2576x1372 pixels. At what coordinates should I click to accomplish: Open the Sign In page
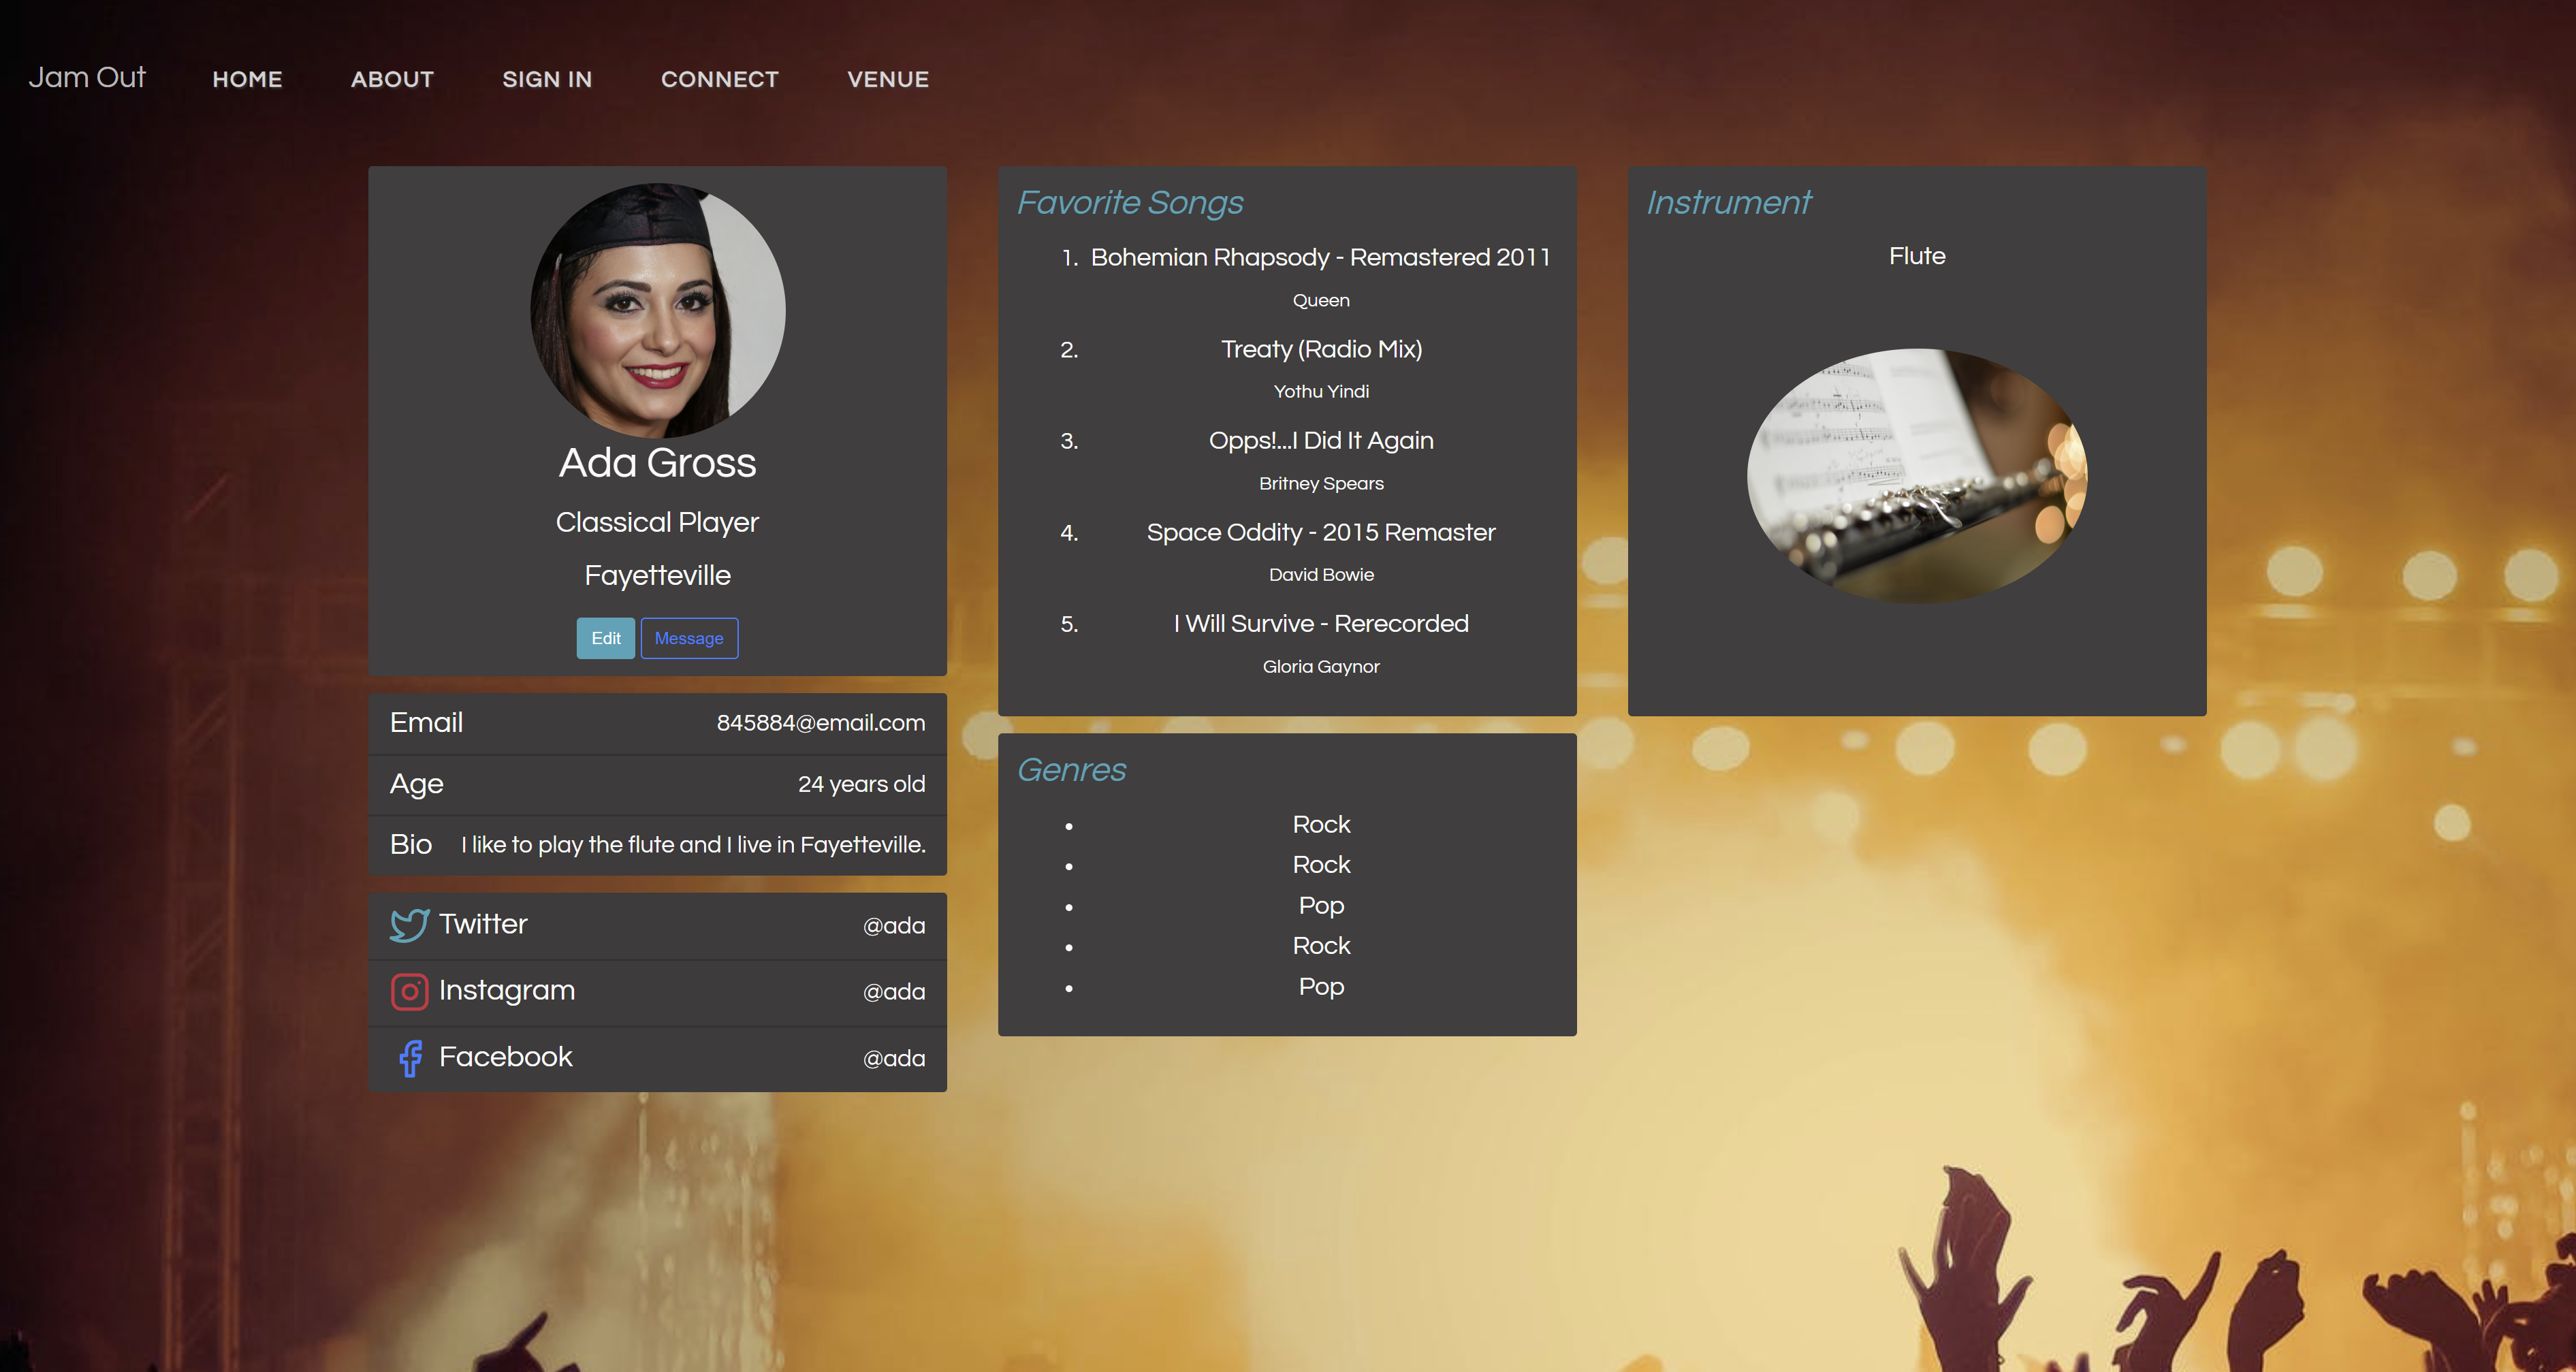point(547,79)
